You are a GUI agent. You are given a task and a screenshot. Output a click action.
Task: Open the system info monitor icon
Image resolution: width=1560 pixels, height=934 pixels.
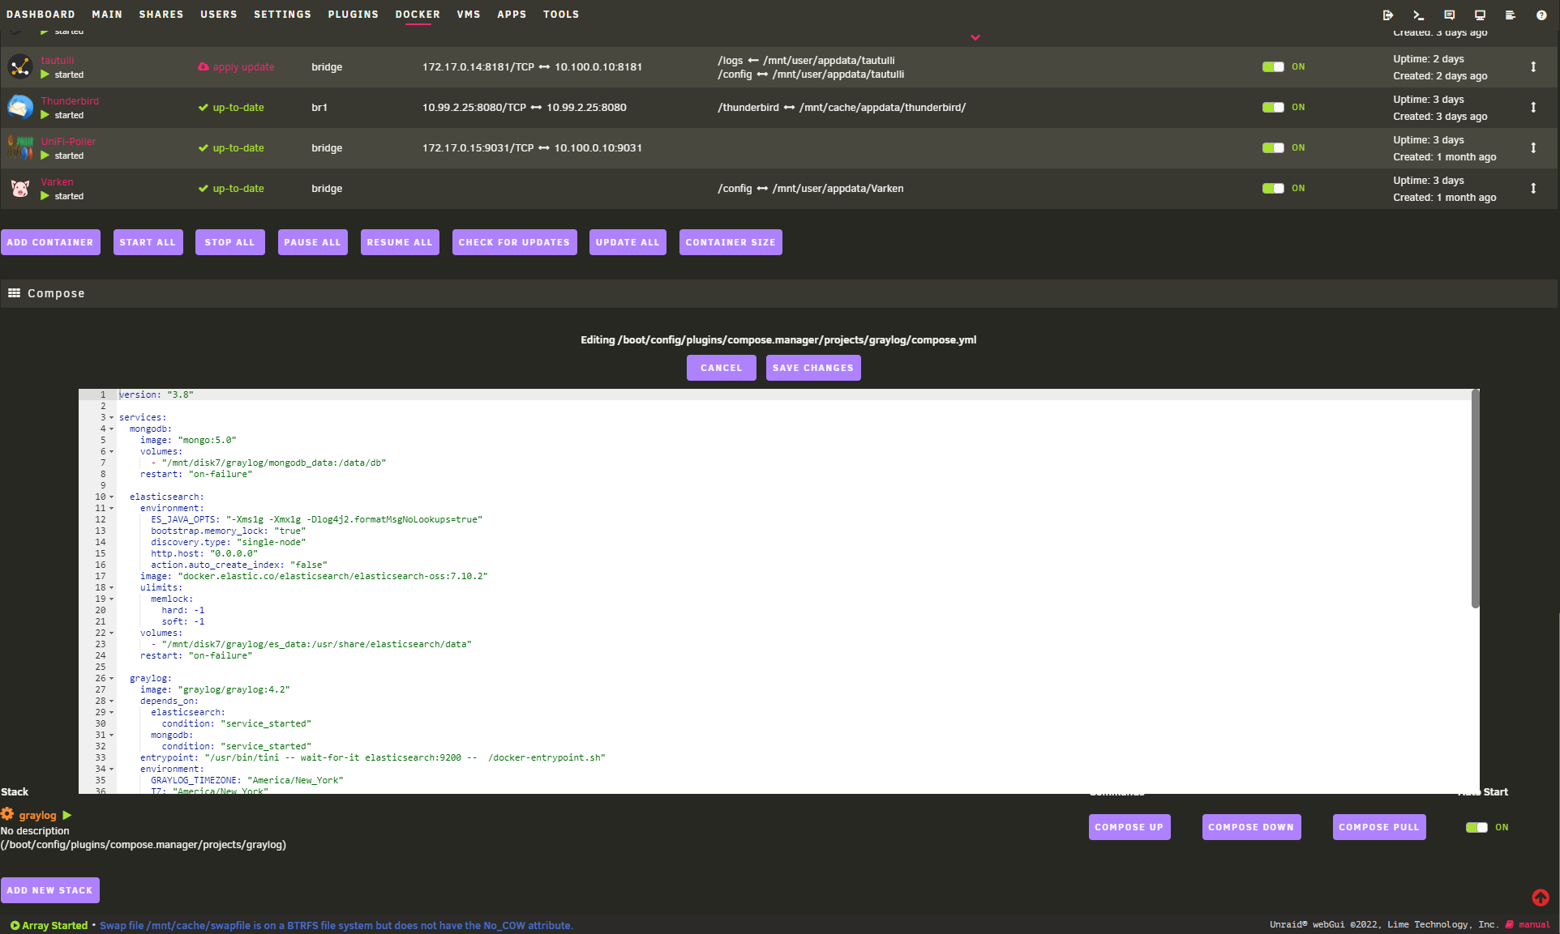coord(1480,15)
